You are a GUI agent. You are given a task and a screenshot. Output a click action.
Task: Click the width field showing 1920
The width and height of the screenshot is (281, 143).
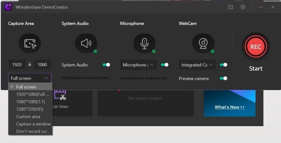(17, 65)
